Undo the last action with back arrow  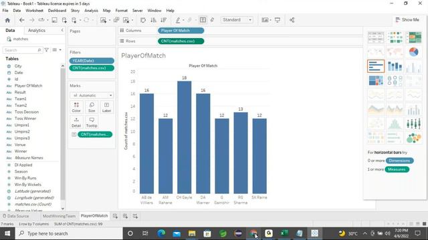(22, 20)
